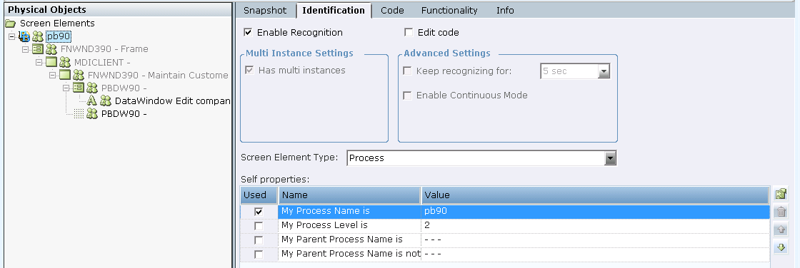Click 'My Parent Process Name is not' name cell
The height and width of the screenshot is (268, 800).
click(349, 254)
